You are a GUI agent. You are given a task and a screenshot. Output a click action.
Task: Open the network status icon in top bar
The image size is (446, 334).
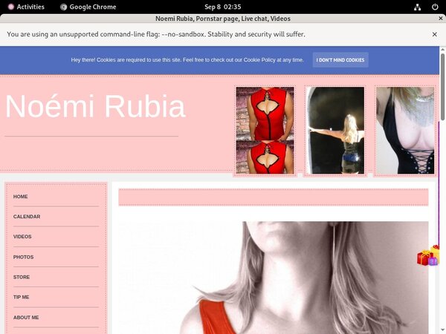(418, 7)
